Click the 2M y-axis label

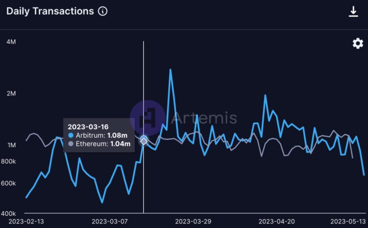11,93
